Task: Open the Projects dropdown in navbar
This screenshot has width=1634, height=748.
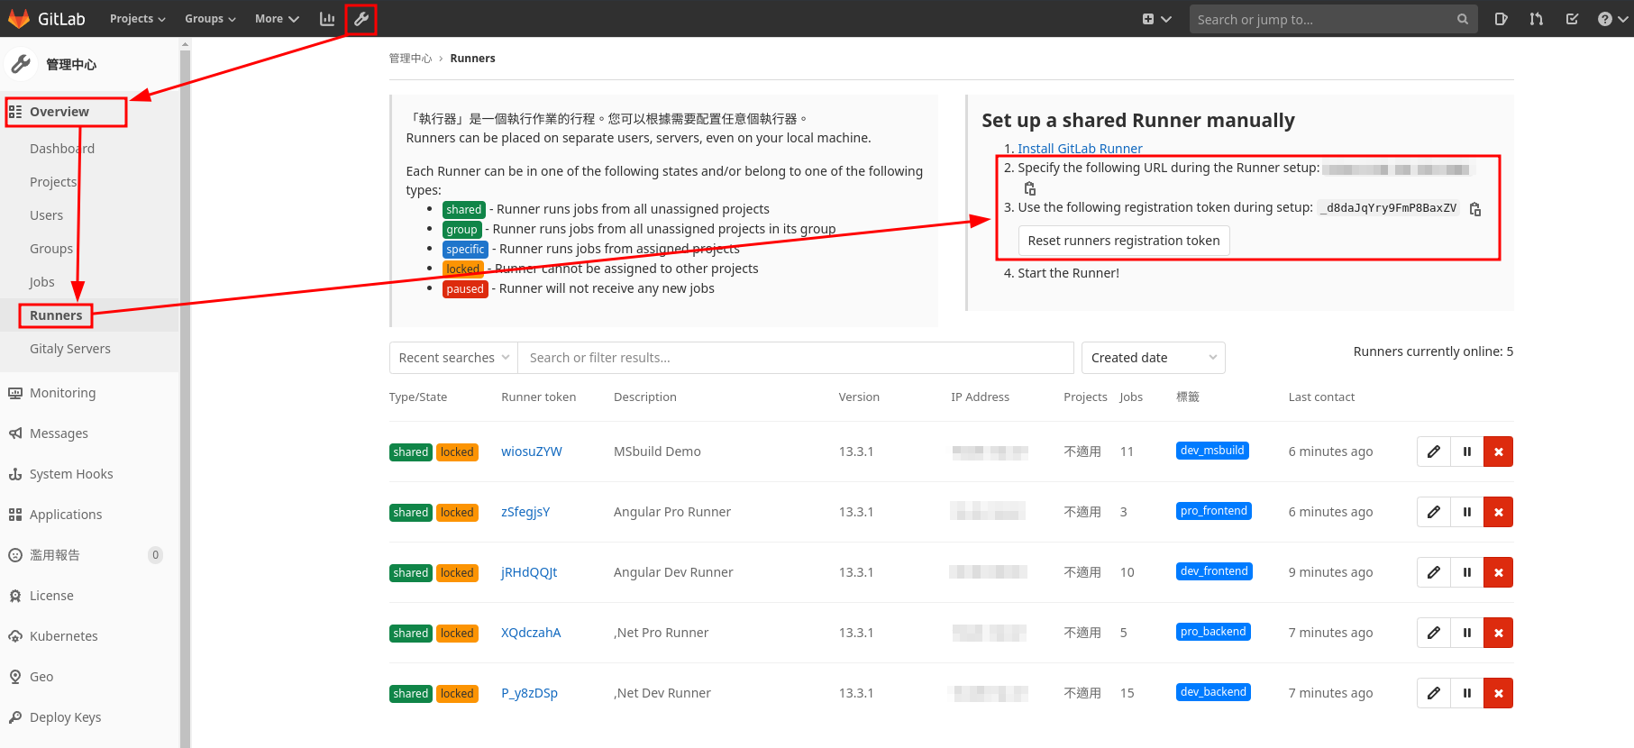Action: (x=137, y=19)
